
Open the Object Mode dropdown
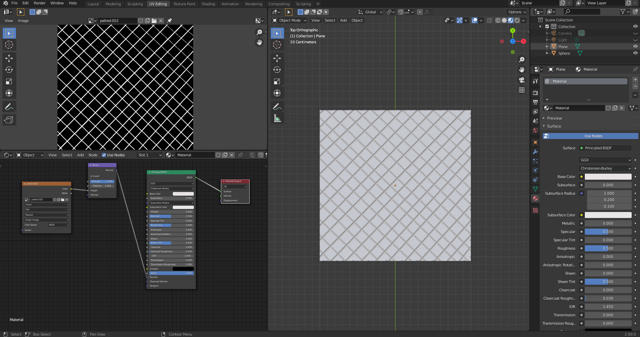point(289,20)
